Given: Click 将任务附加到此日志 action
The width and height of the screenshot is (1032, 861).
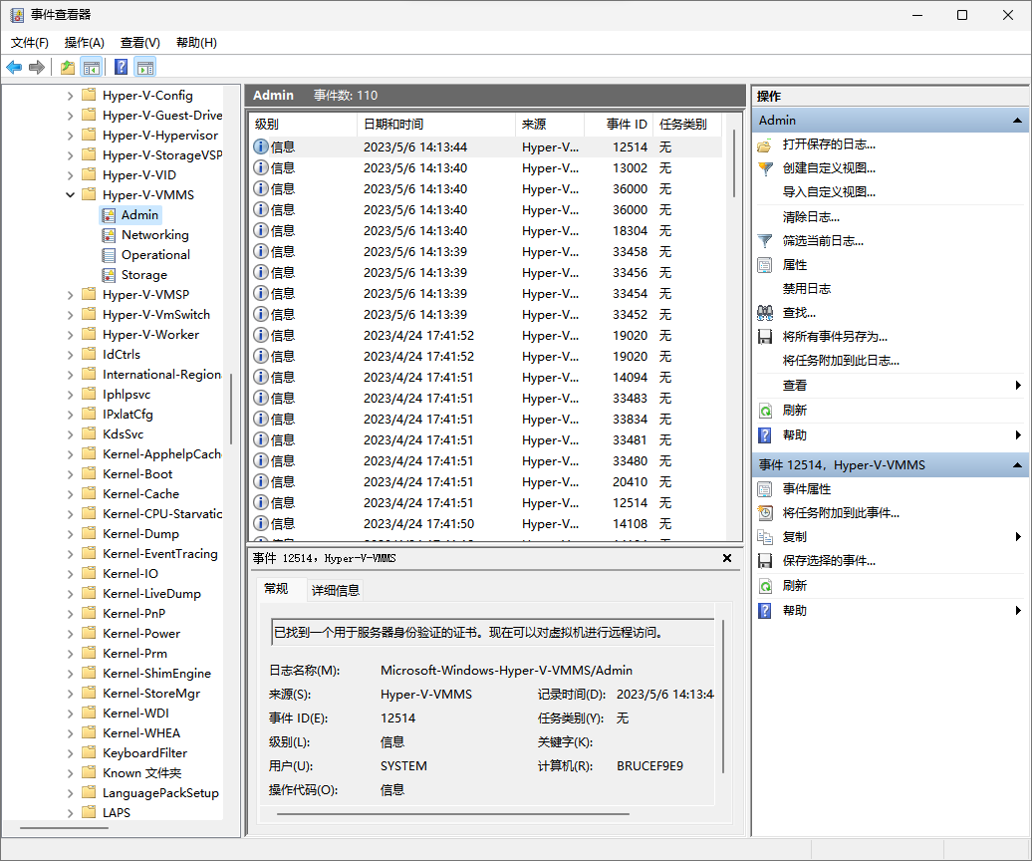Looking at the screenshot, I should pos(841,361).
